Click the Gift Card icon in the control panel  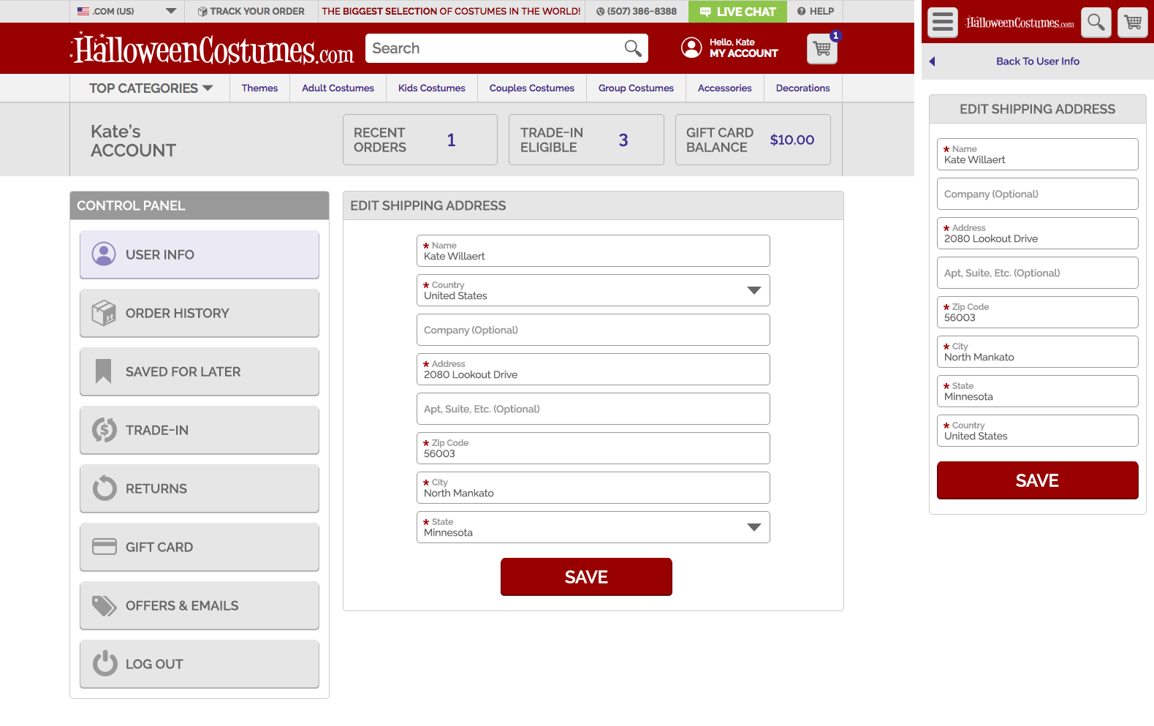click(x=105, y=547)
